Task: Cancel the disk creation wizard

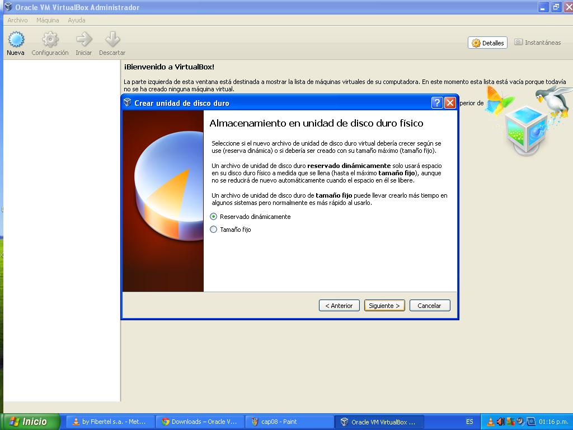Action: 430,306
